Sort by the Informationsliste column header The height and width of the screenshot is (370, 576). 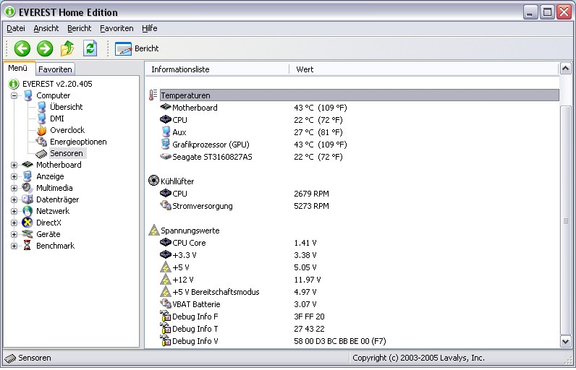pos(217,69)
